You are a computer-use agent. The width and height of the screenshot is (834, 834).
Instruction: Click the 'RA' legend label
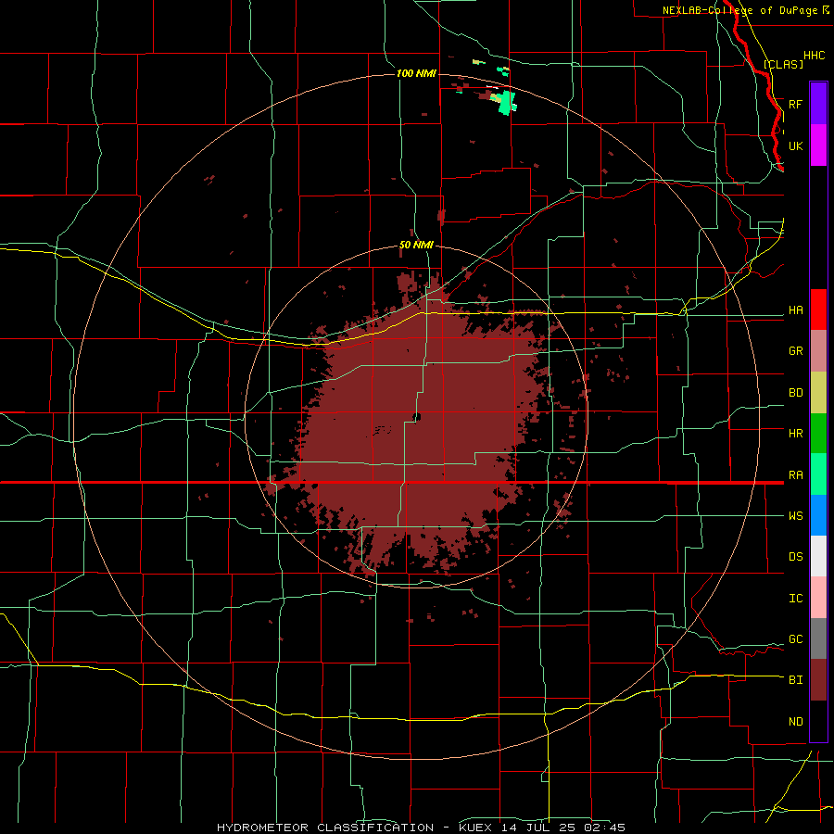click(x=795, y=475)
